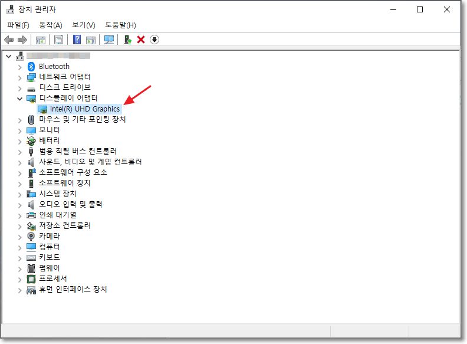Select the 펌웨어 label
This screenshot has width=467, height=344.
click(x=50, y=268)
